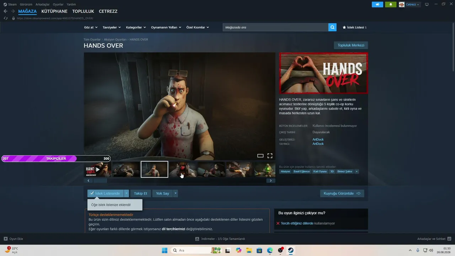Open the Kategoriler dropdown
The height and width of the screenshot is (256, 455).
[x=136, y=27]
